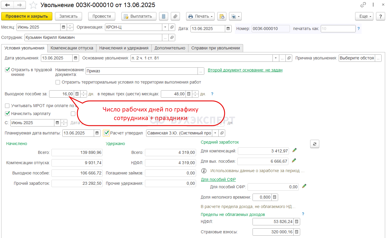Image resolution: width=386 pixels, height=238 pixels.
Task: Open help with the ? button
Action: coord(380,16)
